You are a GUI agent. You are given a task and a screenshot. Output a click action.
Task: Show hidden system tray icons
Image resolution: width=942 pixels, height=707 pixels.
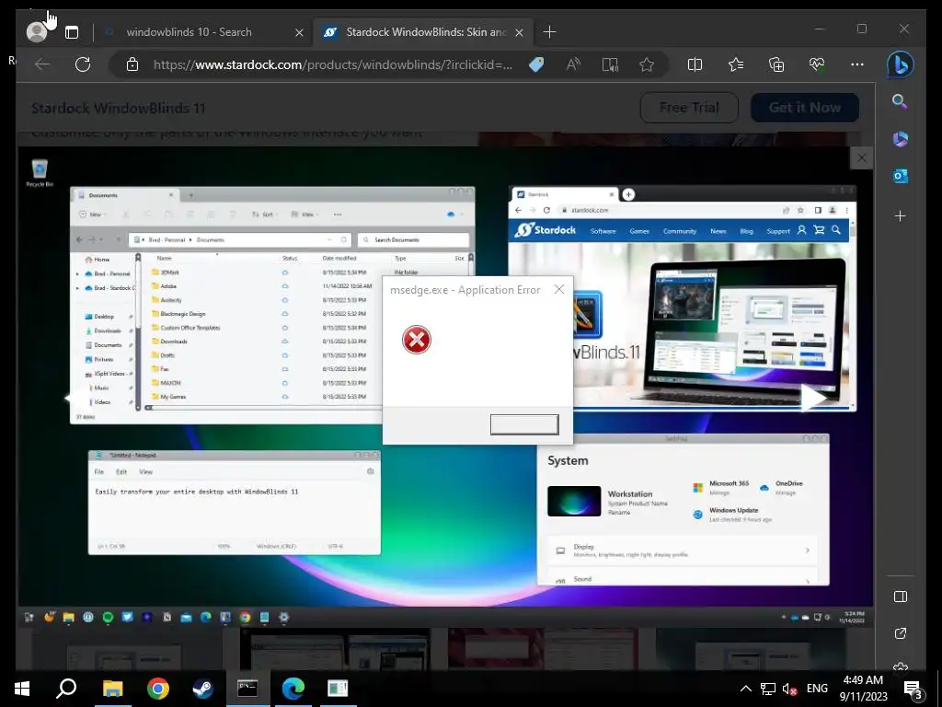click(x=745, y=689)
